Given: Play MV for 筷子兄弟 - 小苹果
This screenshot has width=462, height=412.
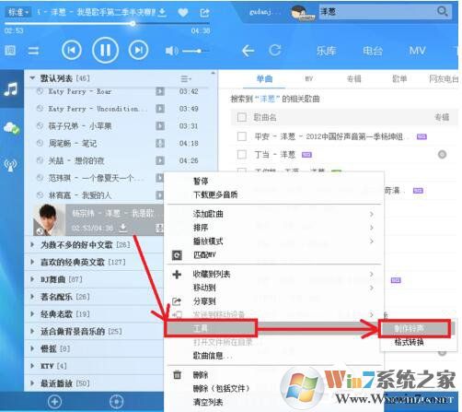Looking at the screenshot, I should (x=160, y=126).
